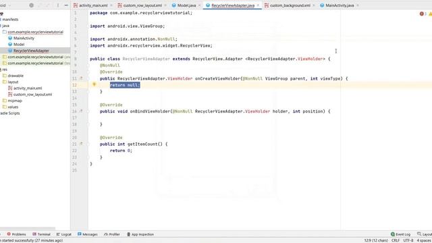Viewport: 432px width, 243px height.
Task: Open the Problems tool window
Action: pyautogui.click(x=16, y=234)
